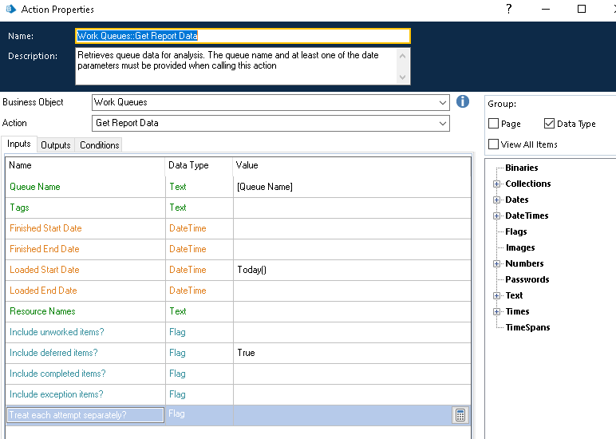Open the Action dropdown list
The height and width of the screenshot is (439, 616).
coord(443,123)
